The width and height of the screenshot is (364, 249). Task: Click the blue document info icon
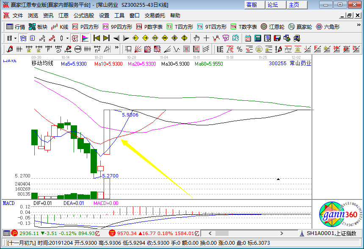point(33,38)
